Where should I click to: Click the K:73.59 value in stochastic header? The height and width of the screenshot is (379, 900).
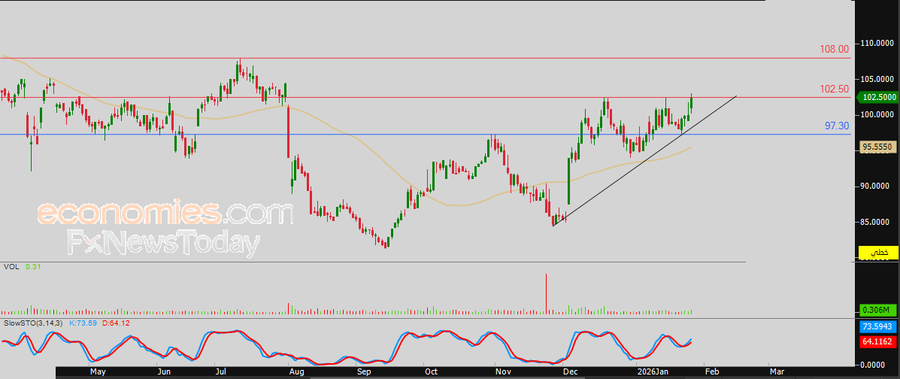point(83,323)
